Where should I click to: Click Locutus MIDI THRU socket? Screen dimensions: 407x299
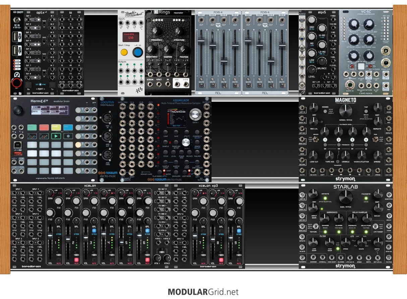click(x=107, y=154)
